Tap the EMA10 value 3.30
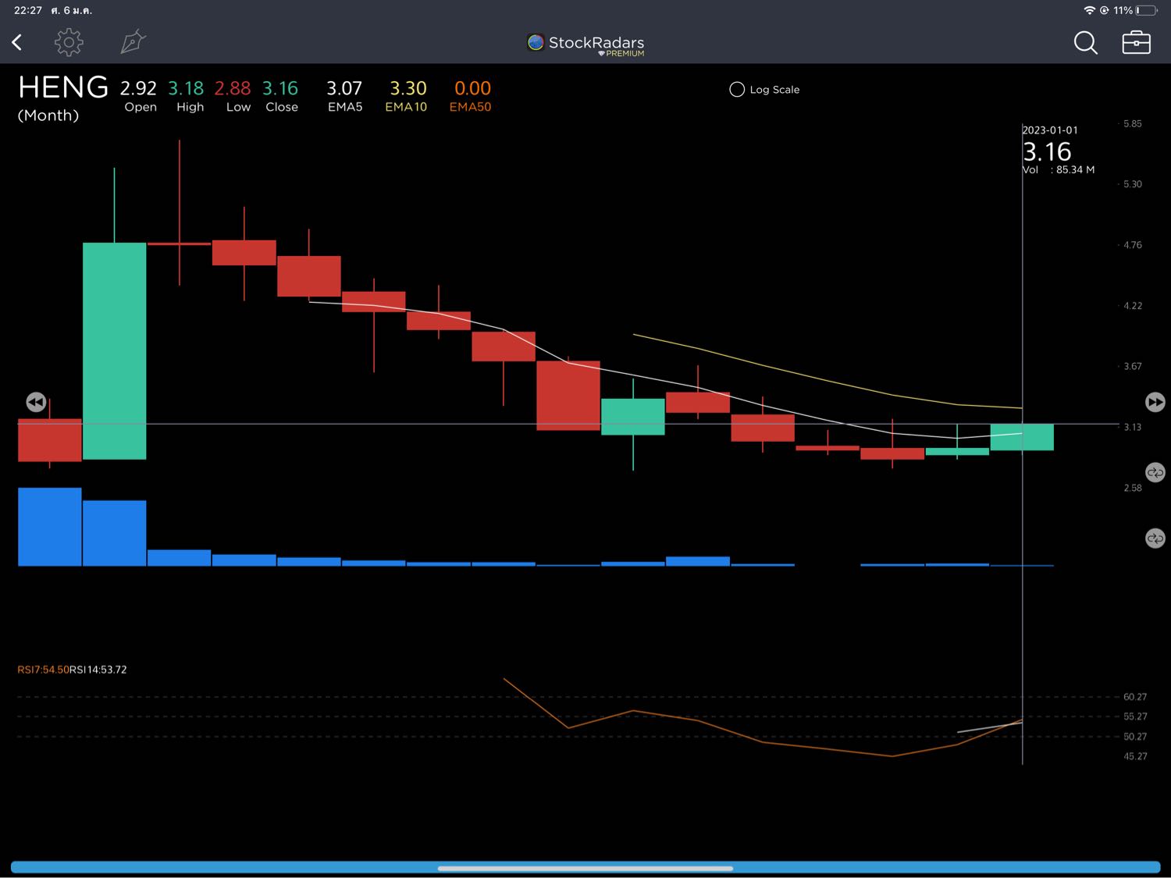The image size is (1171, 878). pos(408,88)
